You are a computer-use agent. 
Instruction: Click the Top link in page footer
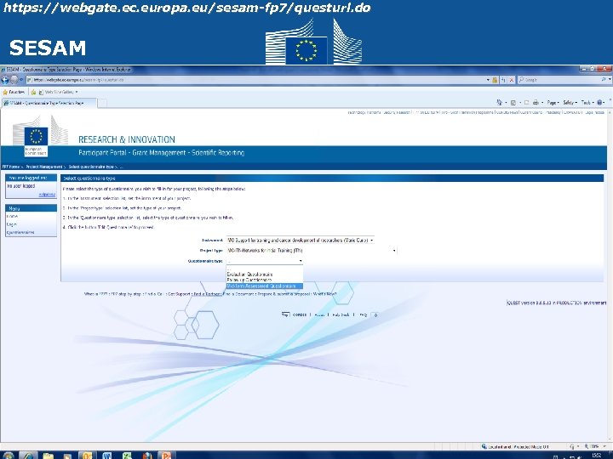pyautogui.click(x=285, y=314)
